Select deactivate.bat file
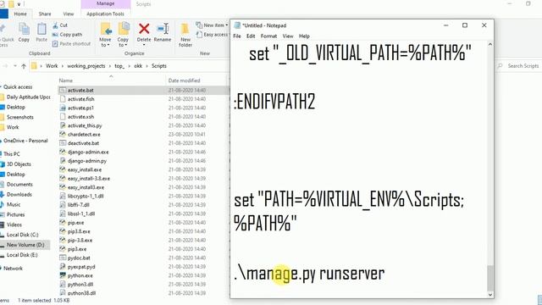Viewport: 542px width, 305px height. [x=83, y=143]
